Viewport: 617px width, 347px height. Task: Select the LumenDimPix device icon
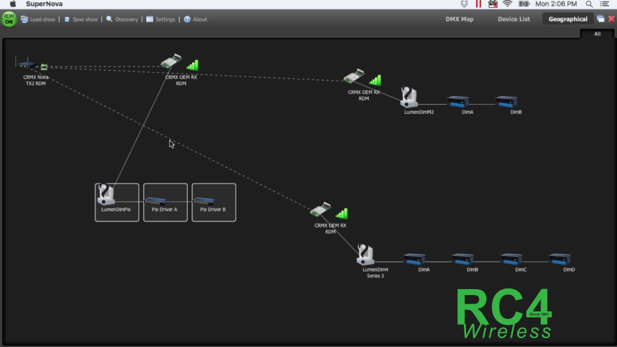point(106,195)
